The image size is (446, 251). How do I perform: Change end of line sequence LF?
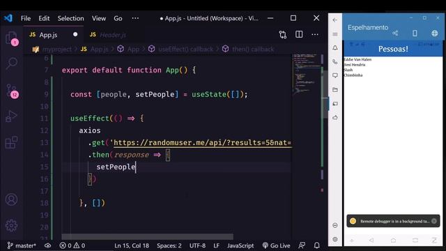(x=216, y=245)
